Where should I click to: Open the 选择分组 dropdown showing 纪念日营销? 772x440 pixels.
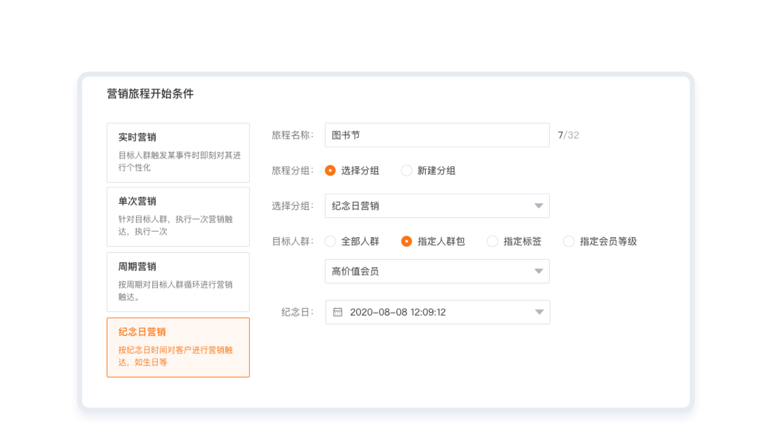(x=437, y=206)
